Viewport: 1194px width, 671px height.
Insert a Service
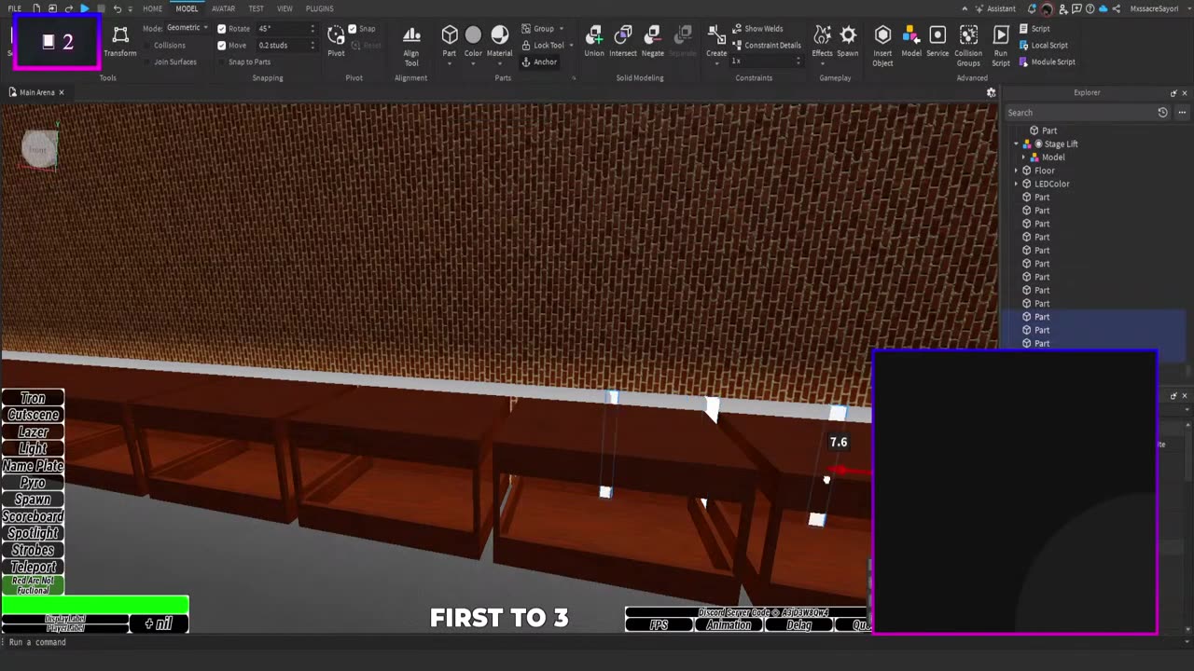click(x=937, y=41)
